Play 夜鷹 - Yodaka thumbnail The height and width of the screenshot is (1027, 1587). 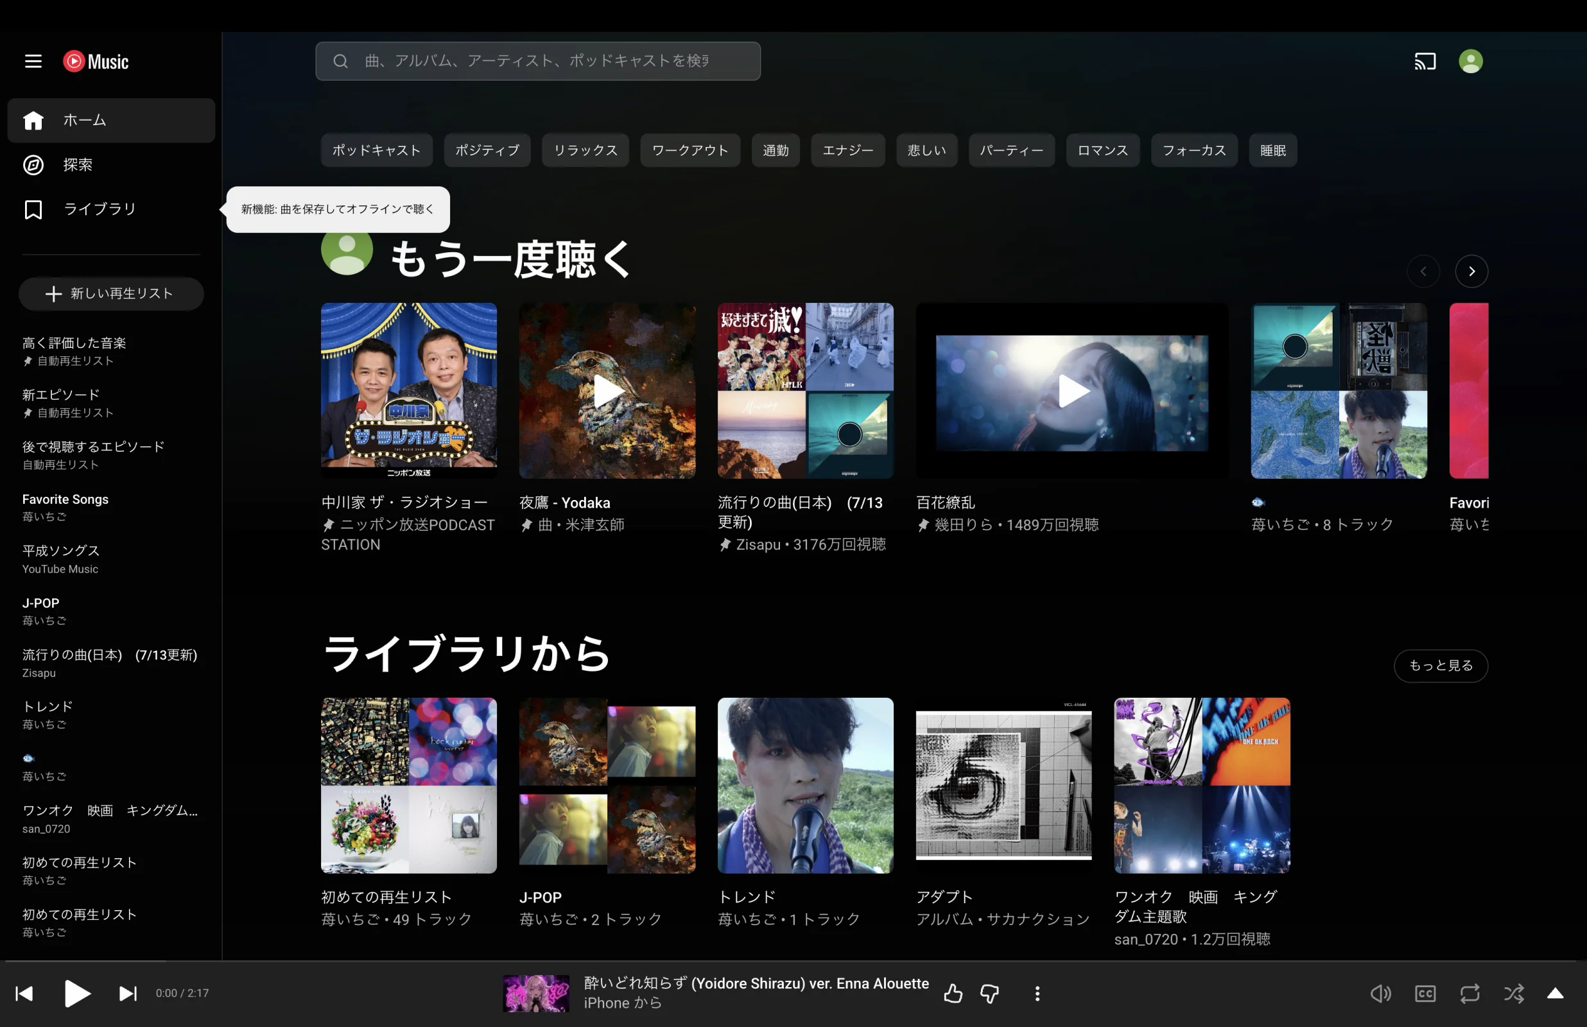pyautogui.click(x=607, y=391)
